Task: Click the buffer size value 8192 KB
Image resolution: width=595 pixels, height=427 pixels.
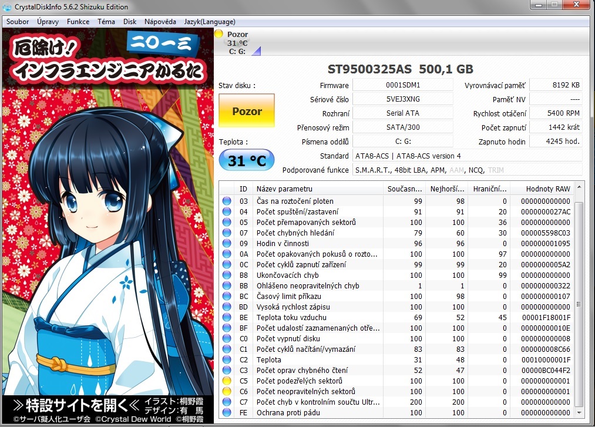Action: pyautogui.click(x=556, y=85)
